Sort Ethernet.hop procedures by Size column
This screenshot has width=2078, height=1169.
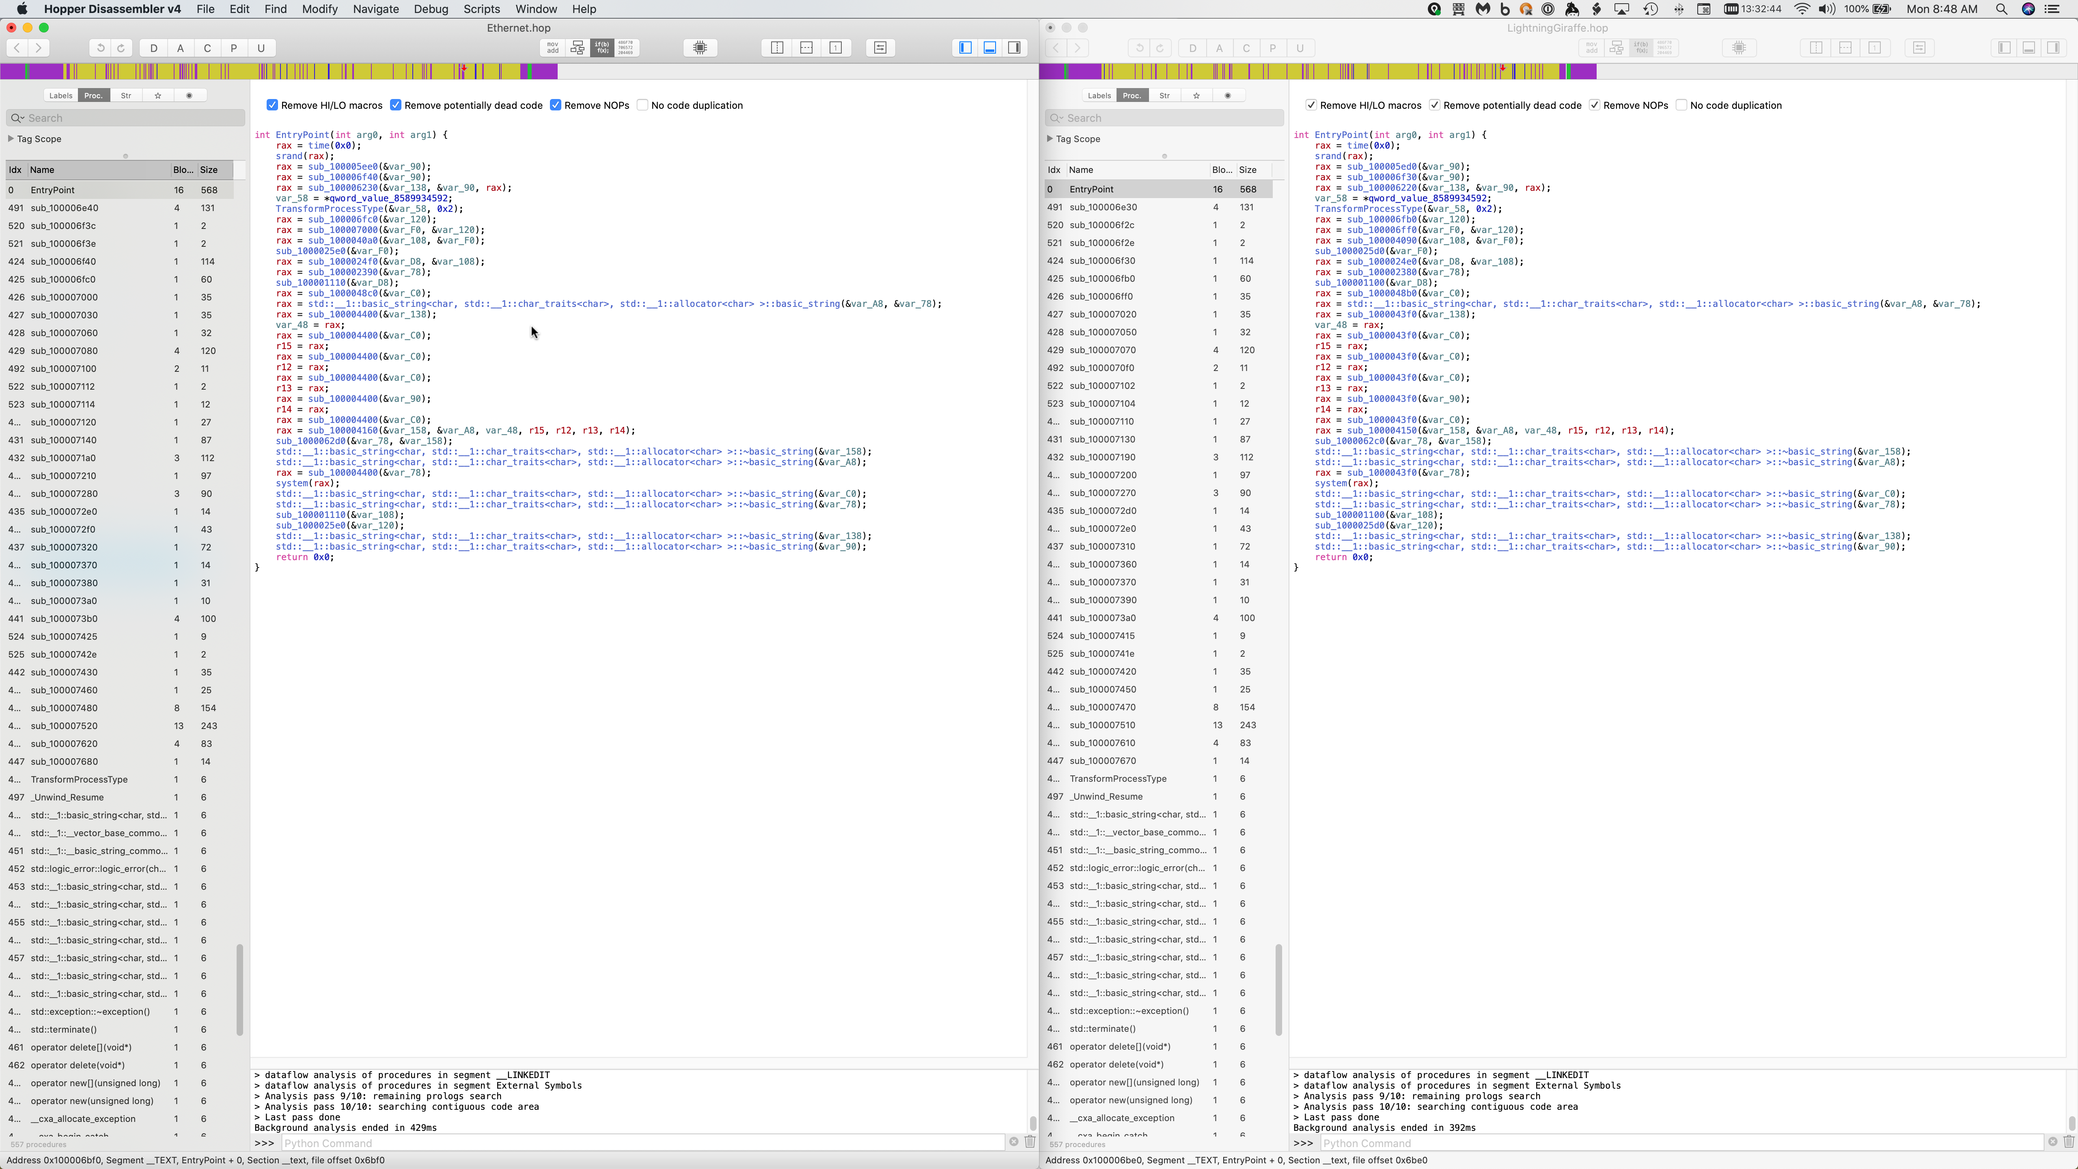[x=215, y=169]
